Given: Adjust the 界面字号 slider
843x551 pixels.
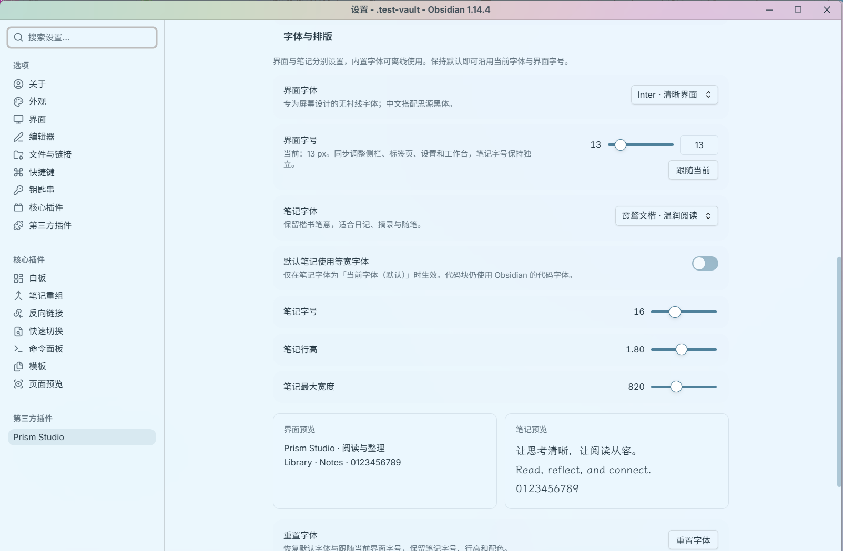Looking at the screenshot, I should pyautogui.click(x=641, y=145).
